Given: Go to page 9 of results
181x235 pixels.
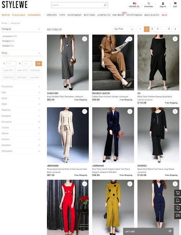Looking at the screenshot, I should click(x=169, y=29).
